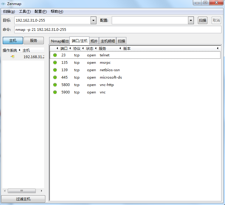Click into the 目标 target input field
The height and width of the screenshot is (205, 225).
[x=52, y=20]
